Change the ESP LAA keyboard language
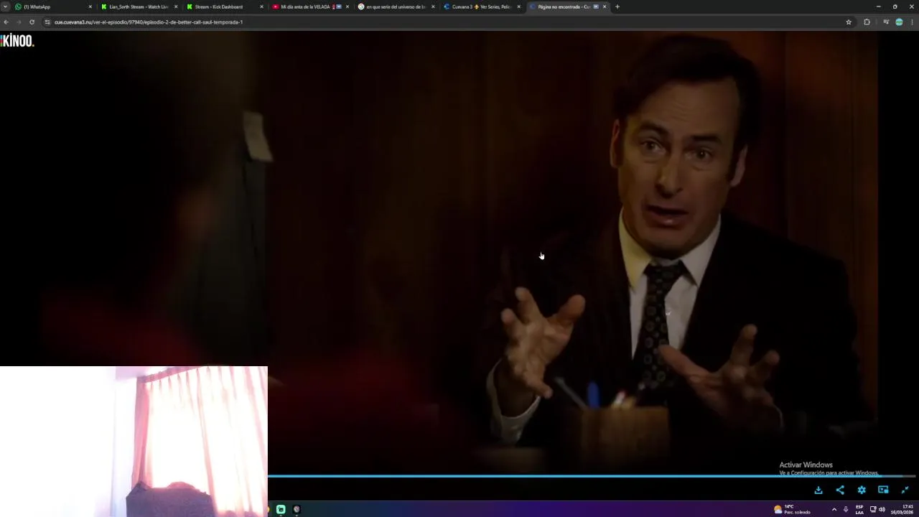The width and height of the screenshot is (919, 517). tap(859, 509)
